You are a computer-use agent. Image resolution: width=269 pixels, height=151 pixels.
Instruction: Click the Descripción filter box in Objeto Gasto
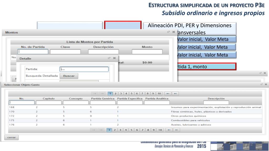coord(216,103)
